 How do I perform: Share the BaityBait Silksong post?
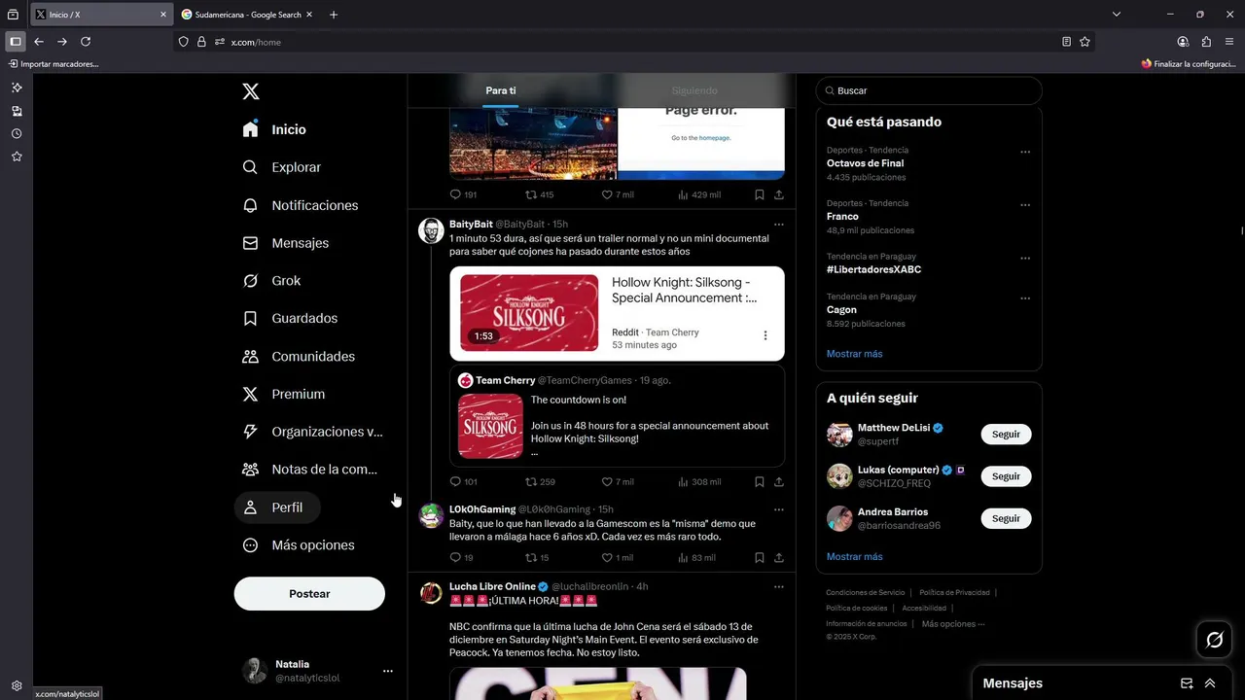(779, 481)
